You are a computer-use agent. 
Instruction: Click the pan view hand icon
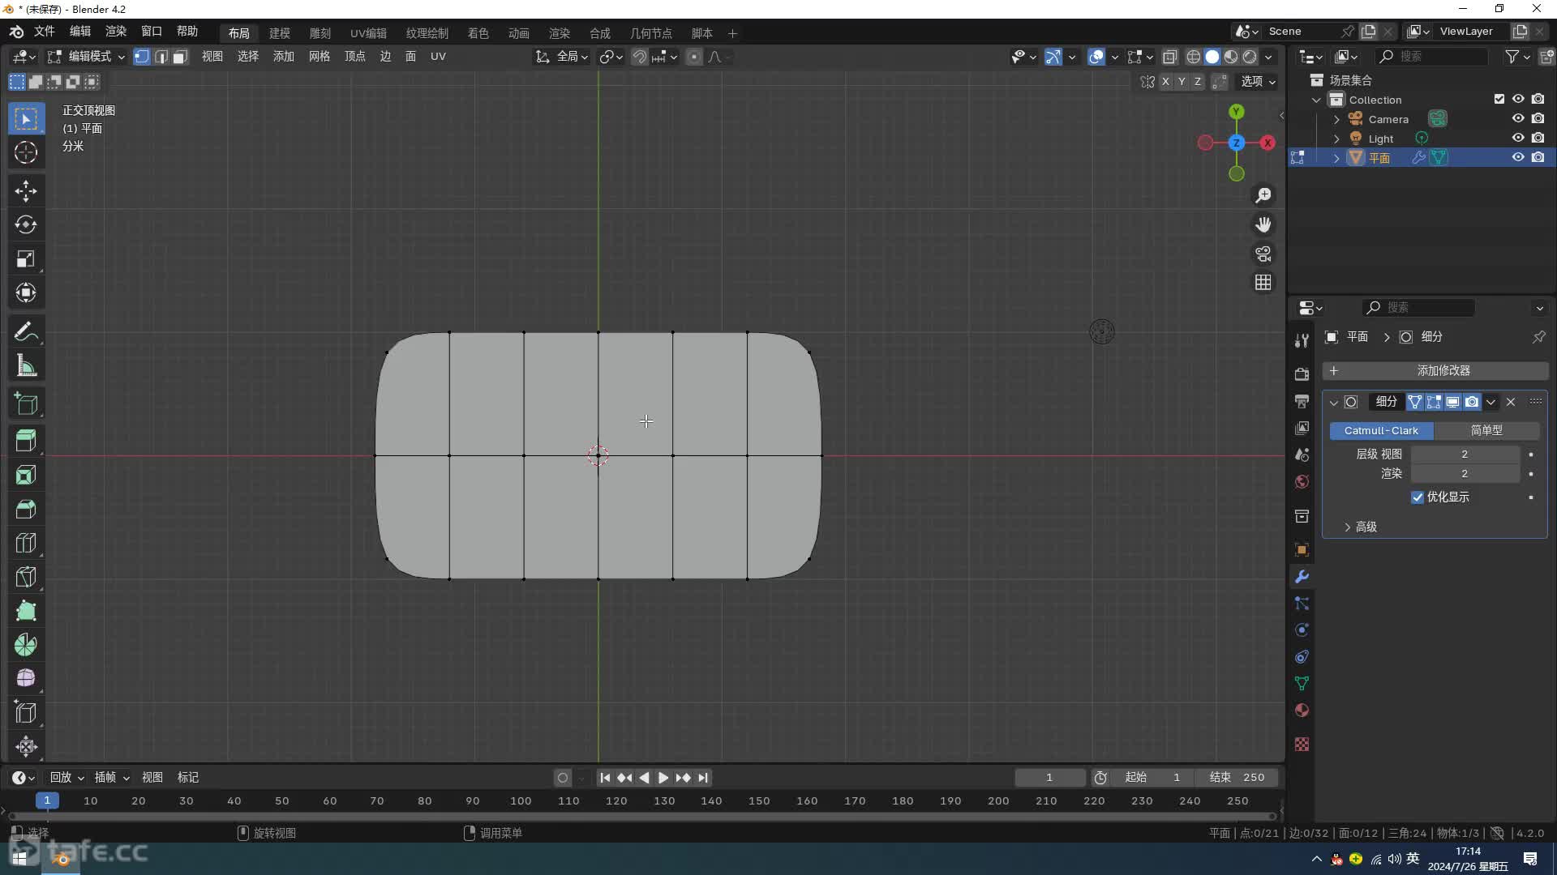(x=1263, y=225)
